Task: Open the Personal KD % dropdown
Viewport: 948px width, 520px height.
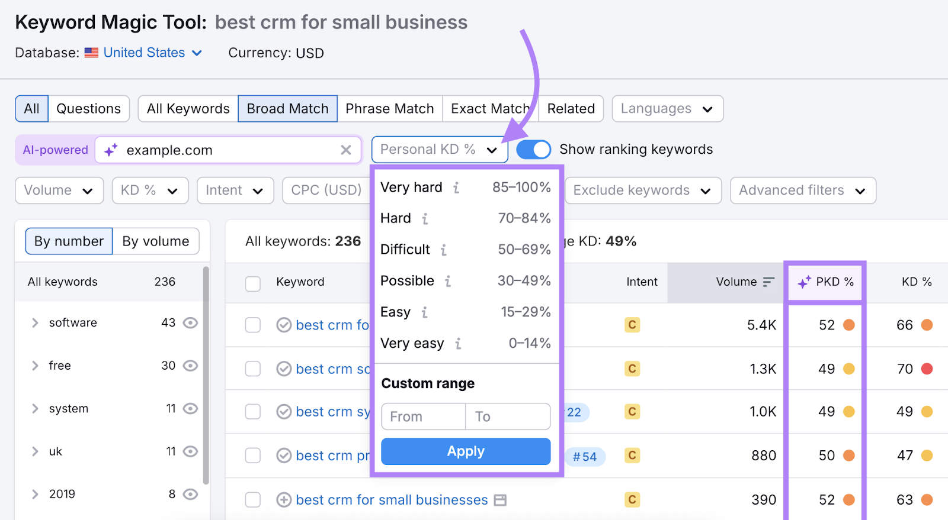Action: tap(439, 150)
